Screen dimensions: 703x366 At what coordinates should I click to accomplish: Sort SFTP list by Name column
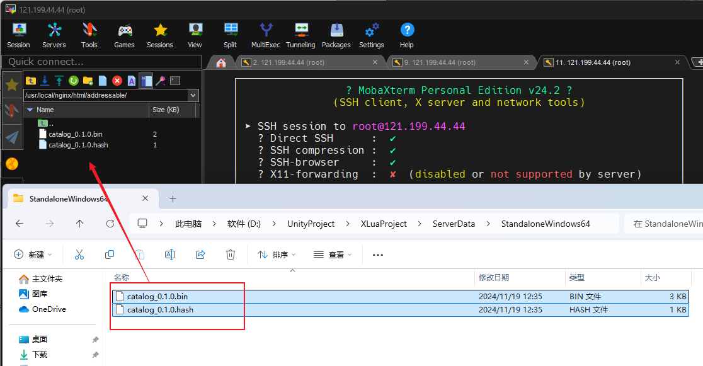[86, 110]
